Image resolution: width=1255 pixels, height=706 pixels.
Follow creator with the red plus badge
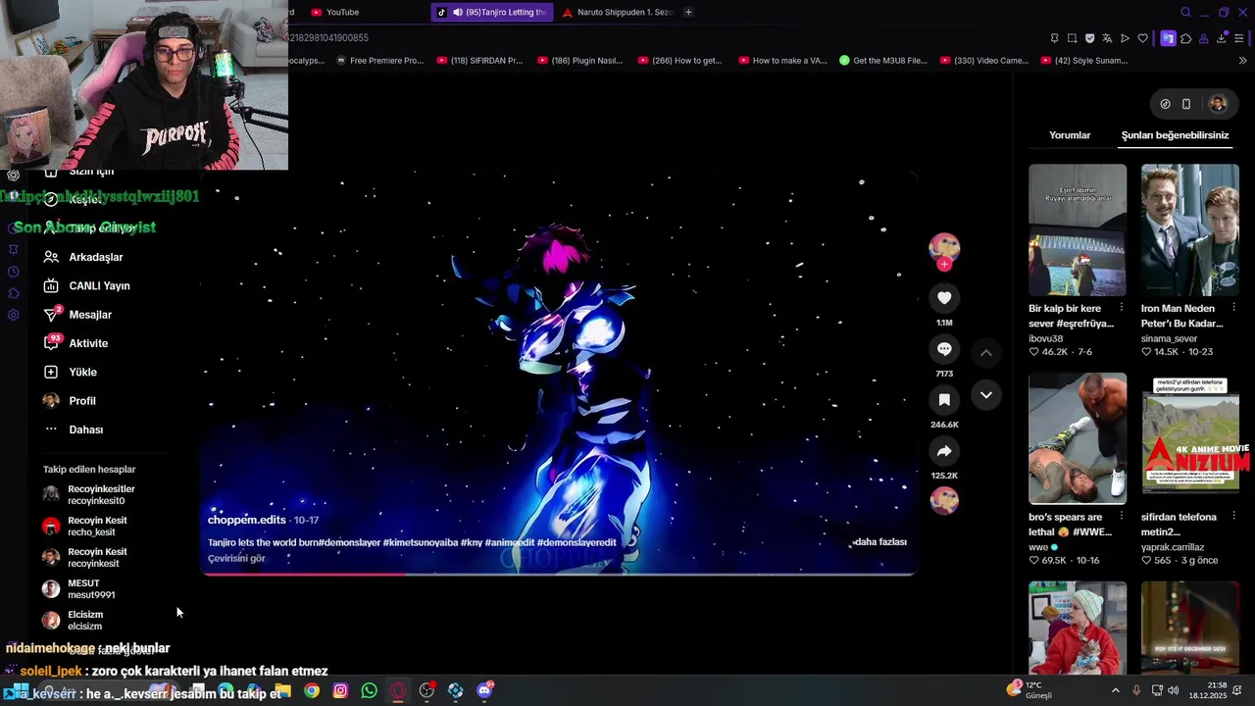click(x=944, y=265)
